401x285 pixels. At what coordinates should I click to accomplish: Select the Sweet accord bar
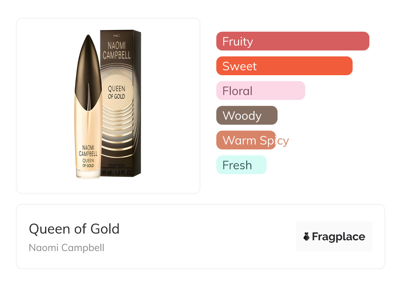coord(284,66)
